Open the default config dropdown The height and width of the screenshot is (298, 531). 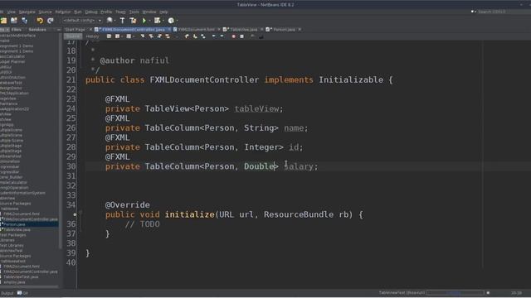[81, 21]
